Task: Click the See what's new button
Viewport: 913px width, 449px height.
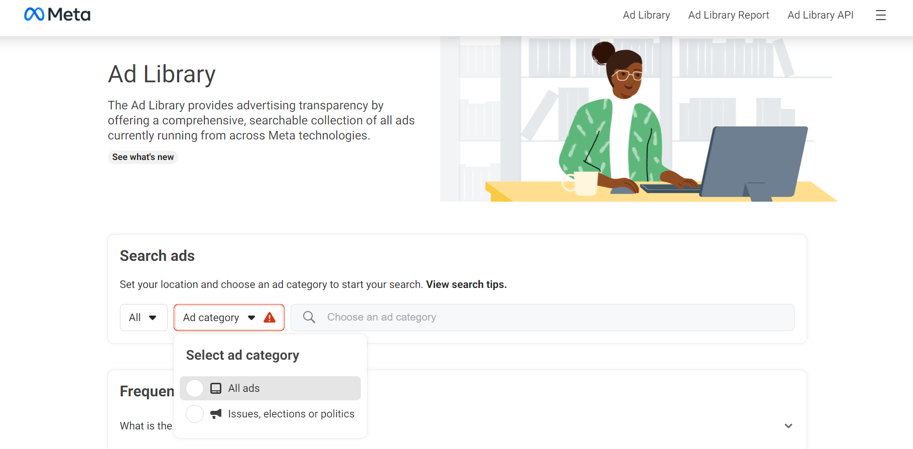Action: coord(143,157)
